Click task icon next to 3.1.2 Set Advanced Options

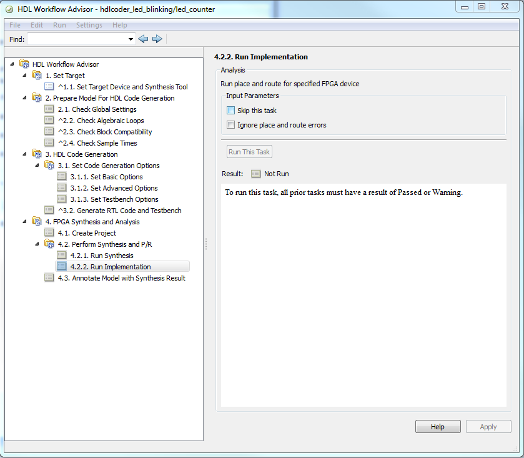point(61,187)
